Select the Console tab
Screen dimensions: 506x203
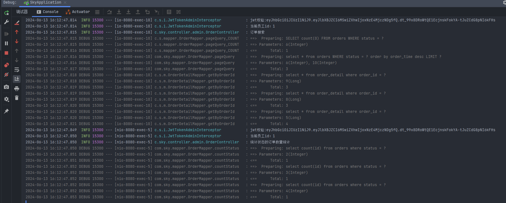pyautogui.click(x=48, y=12)
